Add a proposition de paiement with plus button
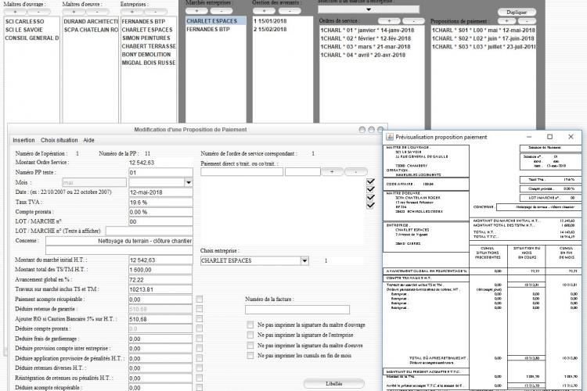The width and height of the screenshot is (587, 391). (x=506, y=21)
